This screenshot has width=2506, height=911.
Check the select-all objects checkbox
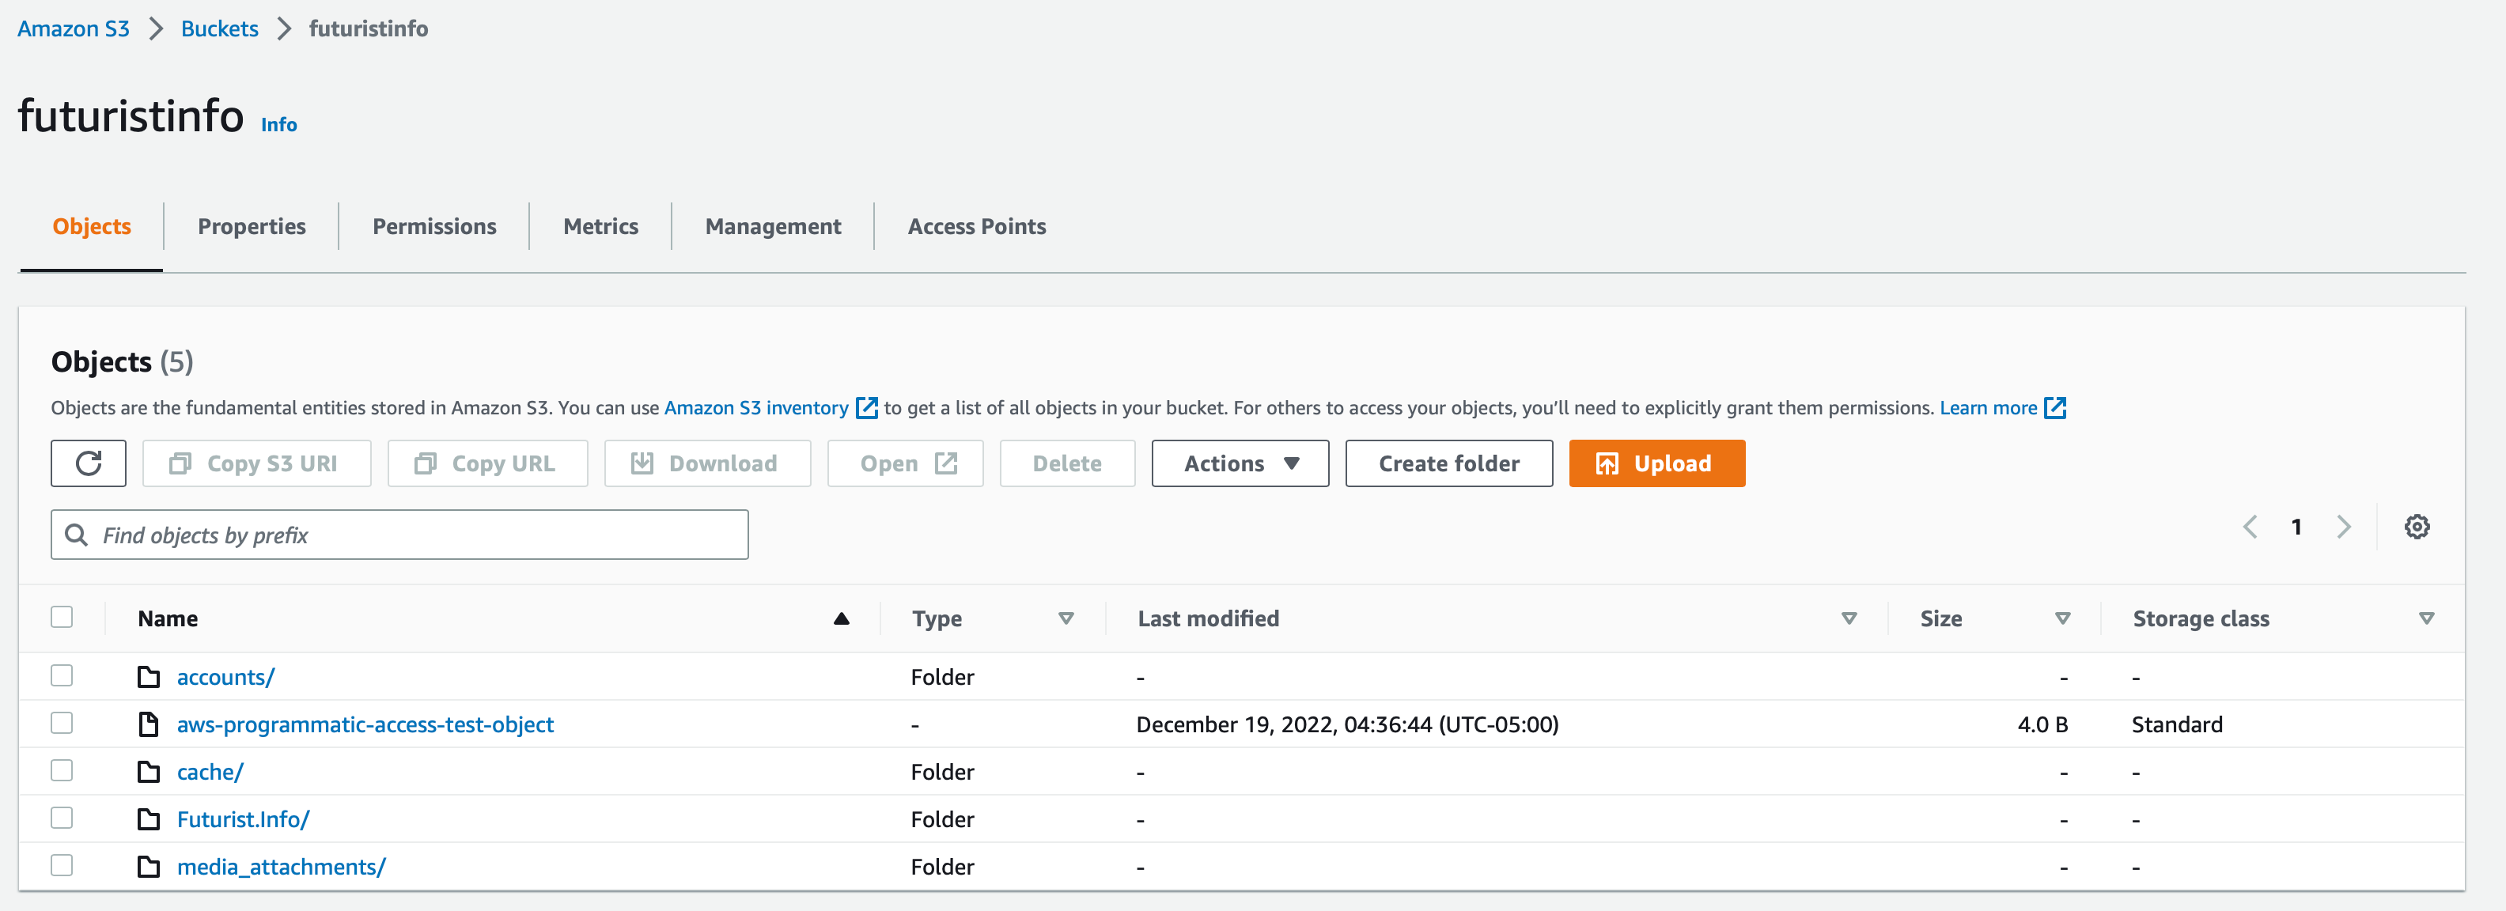62,618
